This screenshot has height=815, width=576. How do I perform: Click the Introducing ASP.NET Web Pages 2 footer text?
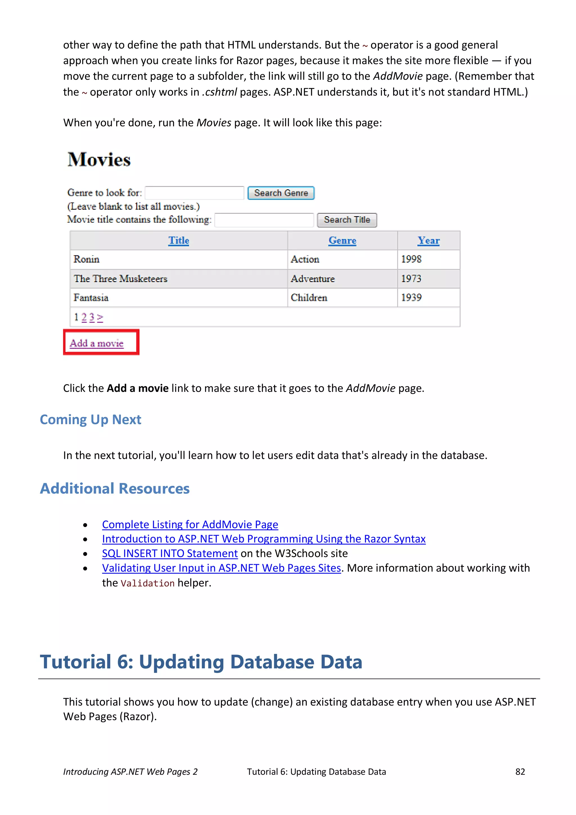pos(130,772)
